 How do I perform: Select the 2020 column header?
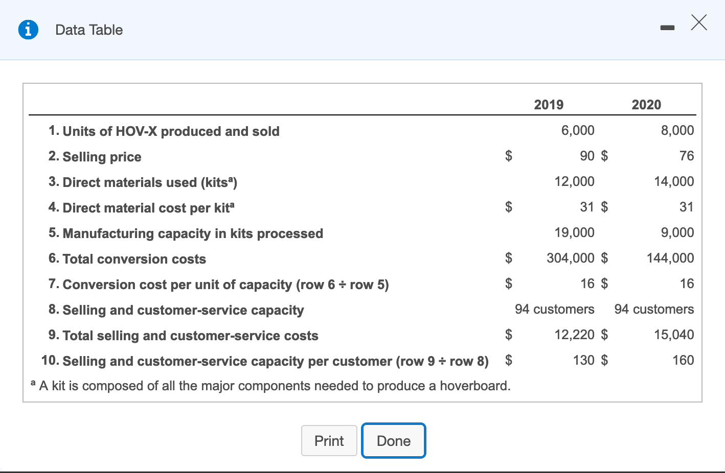pyautogui.click(x=646, y=104)
